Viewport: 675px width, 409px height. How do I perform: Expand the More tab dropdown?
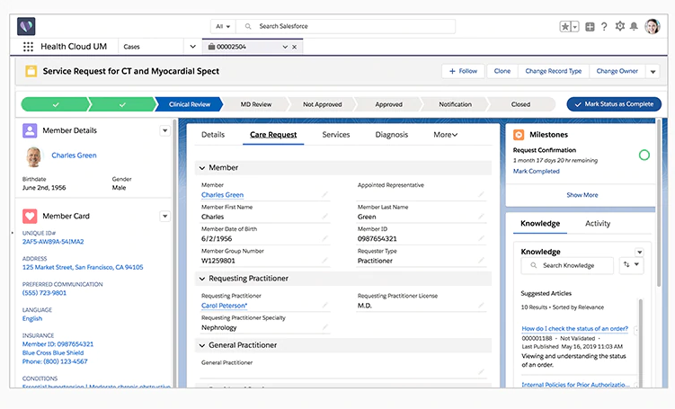tap(445, 135)
